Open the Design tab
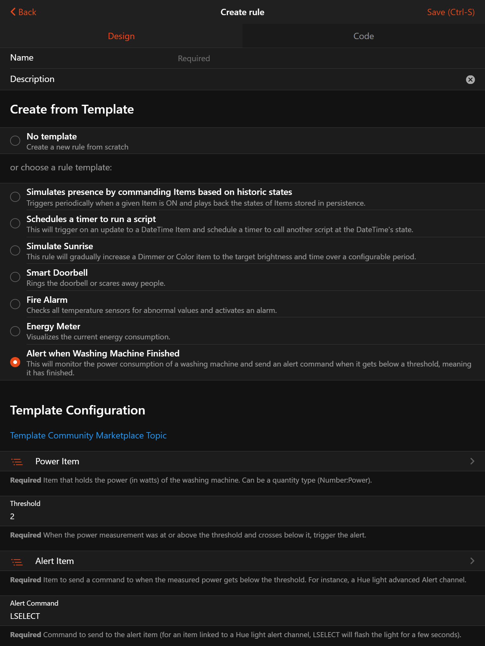Screen dimensions: 485x646 [121, 36]
